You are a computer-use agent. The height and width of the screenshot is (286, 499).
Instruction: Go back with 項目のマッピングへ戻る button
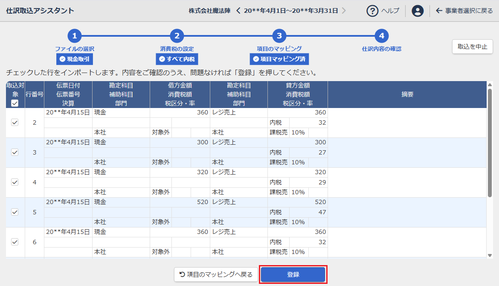(216, 274)
